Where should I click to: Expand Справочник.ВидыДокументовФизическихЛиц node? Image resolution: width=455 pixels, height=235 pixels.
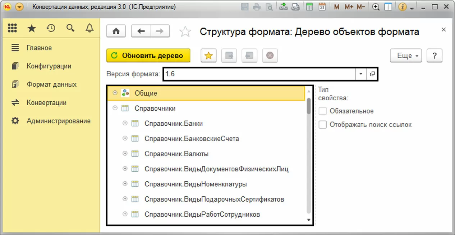click(125, 169)
